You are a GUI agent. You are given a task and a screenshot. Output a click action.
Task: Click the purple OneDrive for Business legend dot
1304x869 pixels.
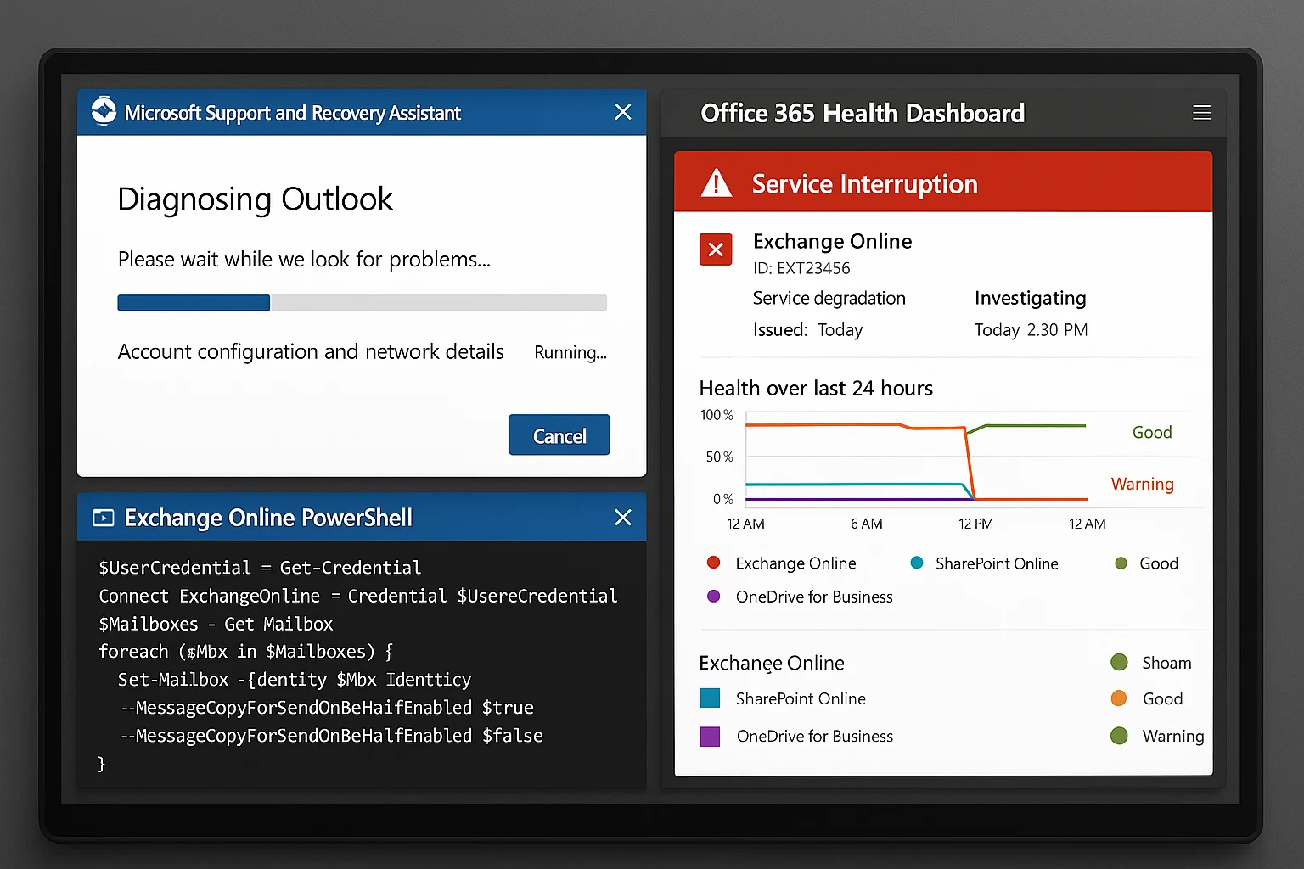[713, 596]
